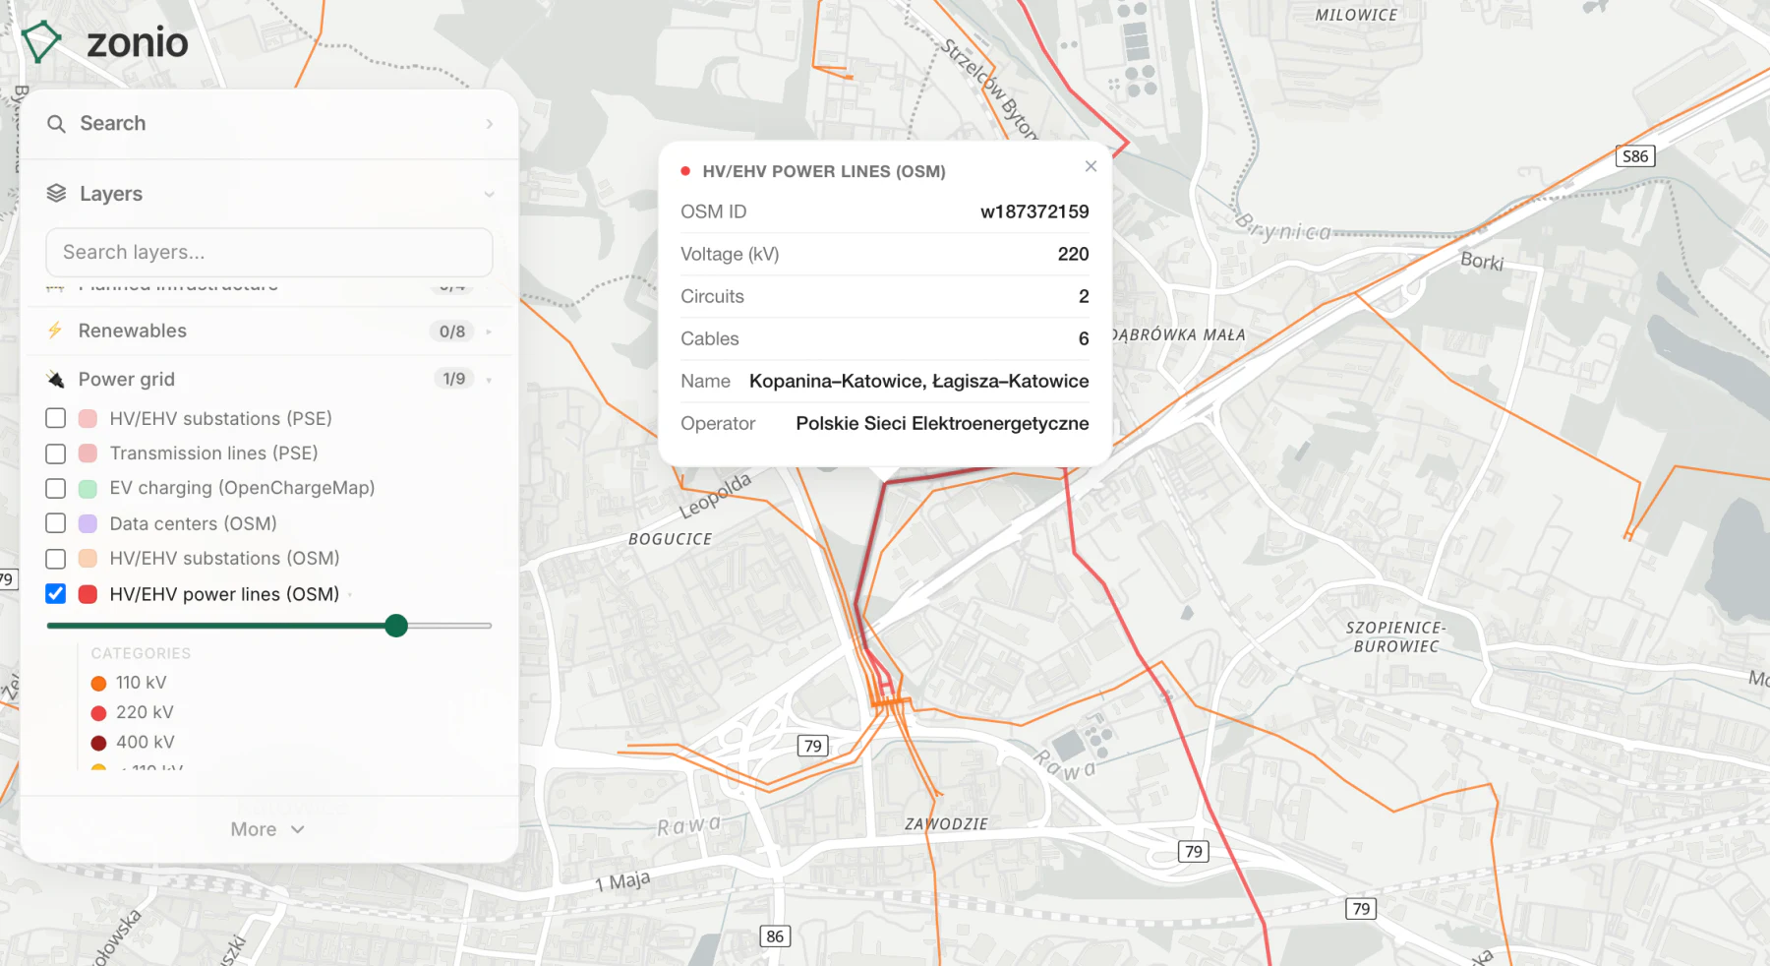Click the Renewables lightning bolt icon
Image resolution: width=1770 pixels, height=966 pixels.
pos(55,331)
